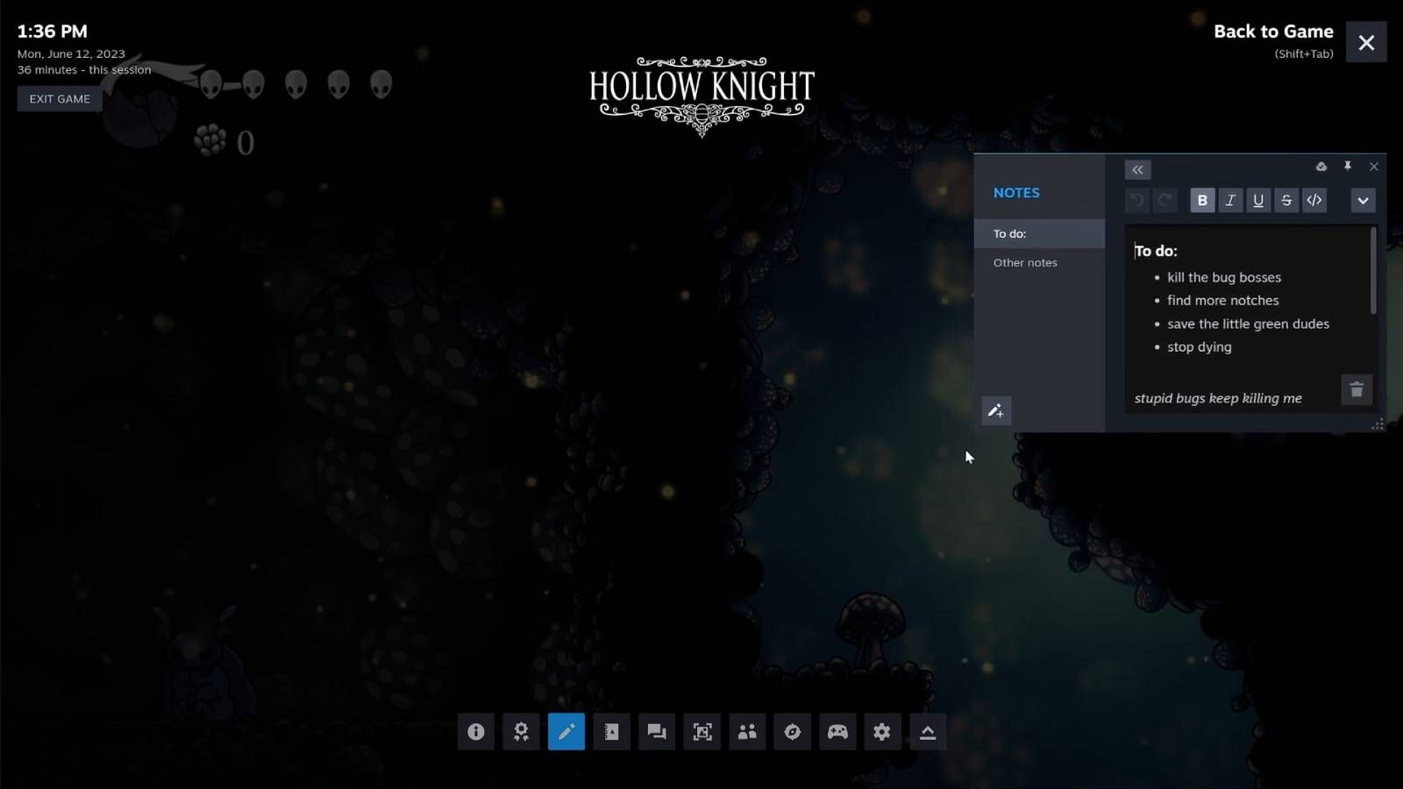This screenshot has width=1403, height=789.
Task: Open the web browser compass icon
Action: coord(793,731)
